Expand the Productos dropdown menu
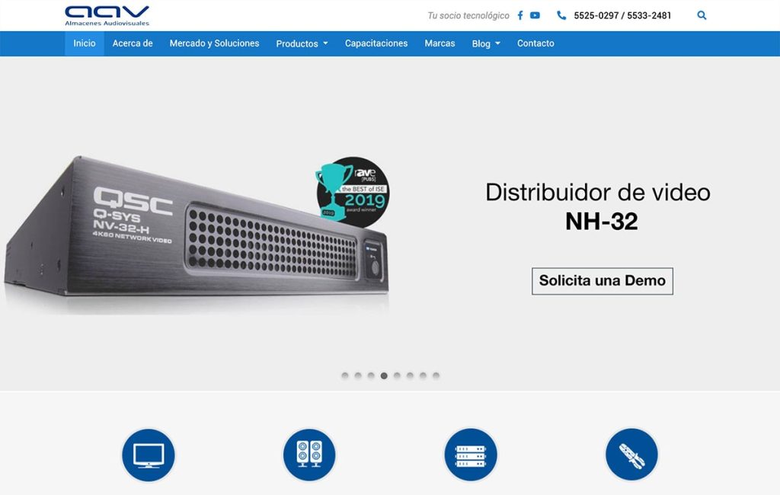 point(302,43)
